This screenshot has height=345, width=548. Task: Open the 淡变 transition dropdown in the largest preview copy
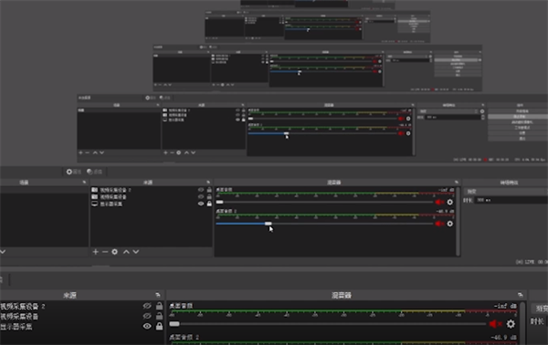pyautogui.click(x=506, y=192)
